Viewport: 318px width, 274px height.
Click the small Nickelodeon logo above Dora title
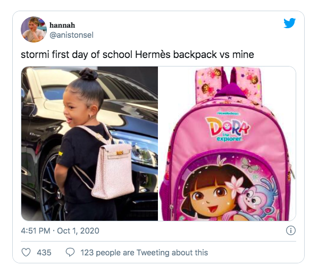click(x=228, y=113)
